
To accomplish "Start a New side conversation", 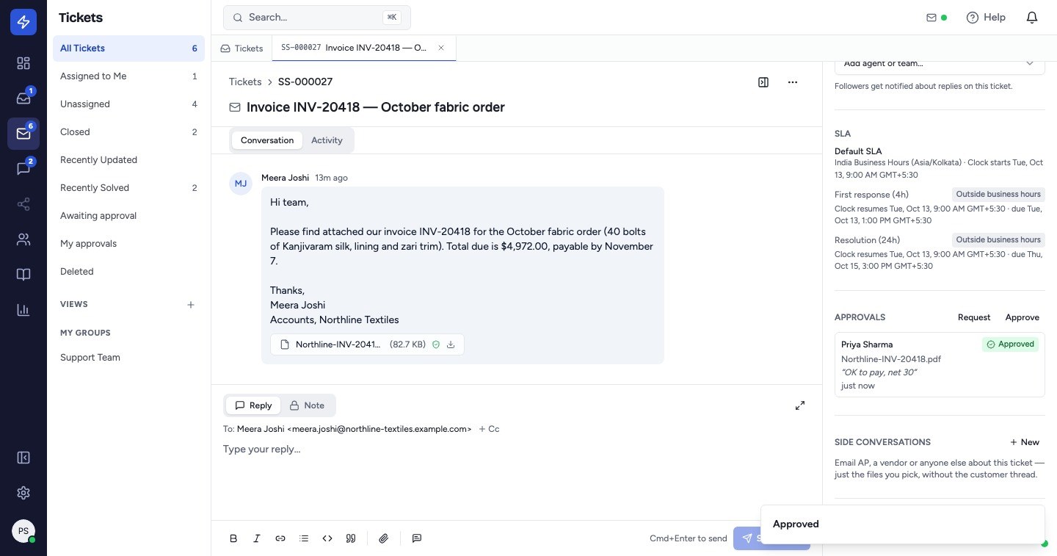I will coord(1025,442).
